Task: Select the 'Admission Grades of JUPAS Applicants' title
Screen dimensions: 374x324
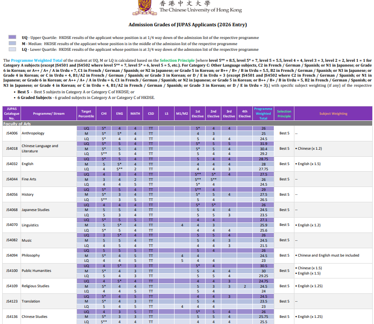Action: [x=188, y=25]
